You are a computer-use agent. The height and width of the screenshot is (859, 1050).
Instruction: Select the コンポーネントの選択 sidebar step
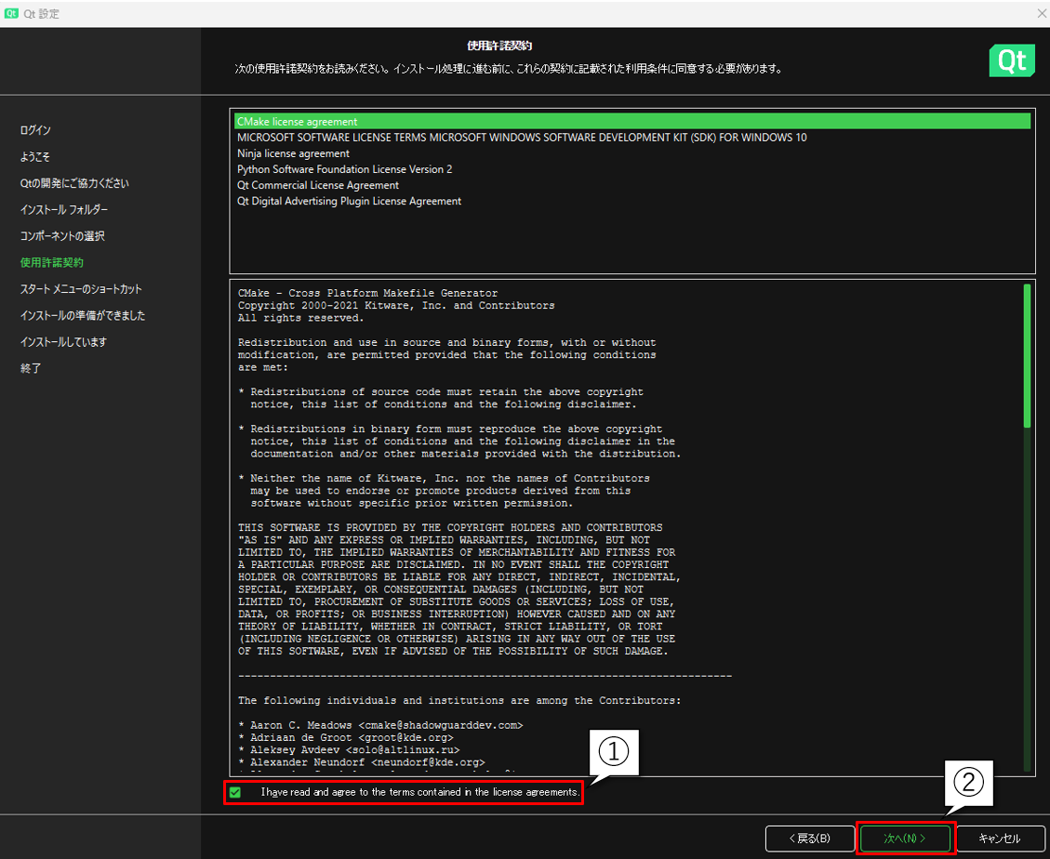(62, 236)
